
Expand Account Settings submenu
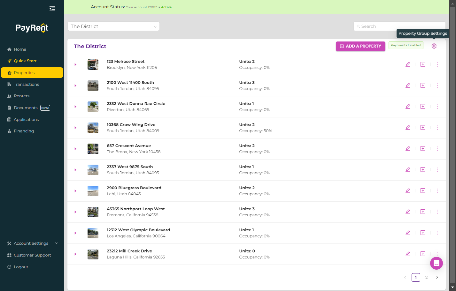click(32, 243)
